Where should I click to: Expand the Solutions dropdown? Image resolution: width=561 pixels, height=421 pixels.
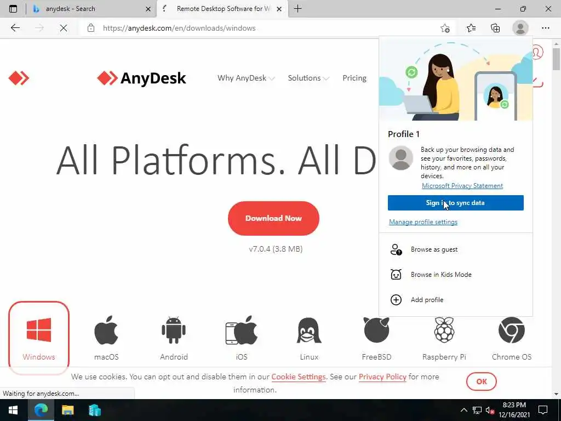point(308,78)
